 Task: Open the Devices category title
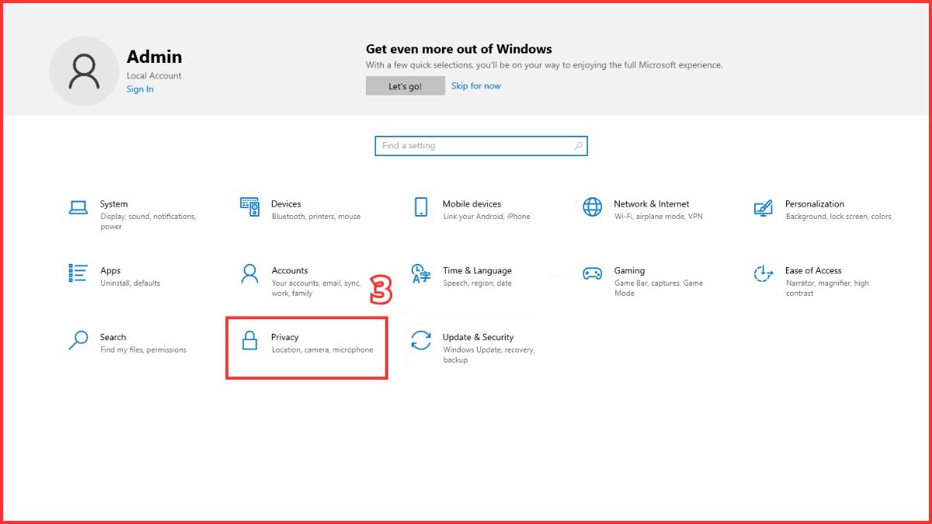286,204
